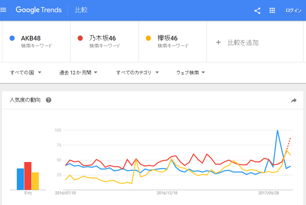306x205 pixels.
Task: Click 比較を追加 to add comparison
Action: pyautogui.click(x=243, y=43)
